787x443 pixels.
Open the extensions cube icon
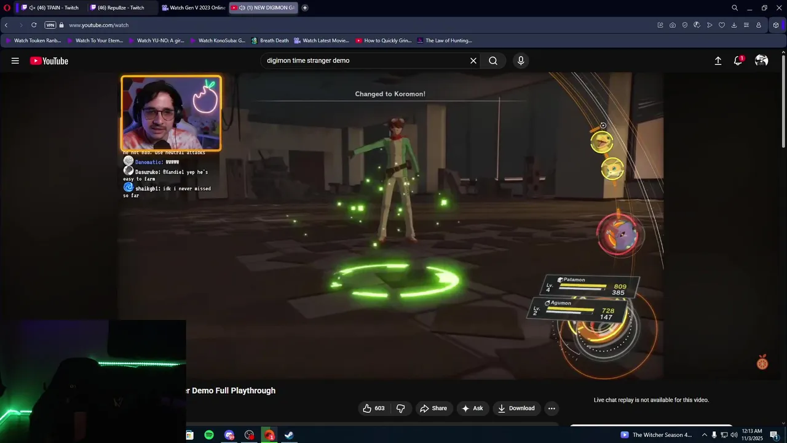point(776,25)
